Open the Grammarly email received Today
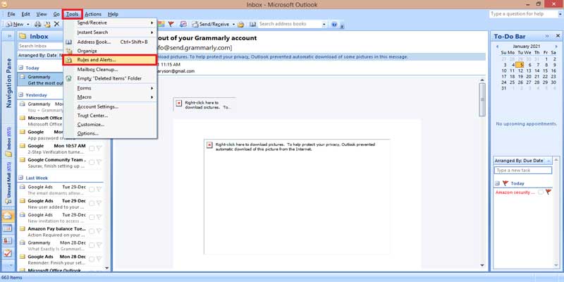Image resolution: width=564 pixels, height=282 pixels. [x=41, y=80]
